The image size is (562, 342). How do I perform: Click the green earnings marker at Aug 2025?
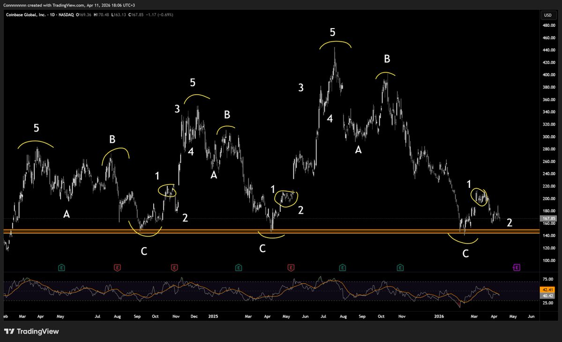tap(342, 268)
